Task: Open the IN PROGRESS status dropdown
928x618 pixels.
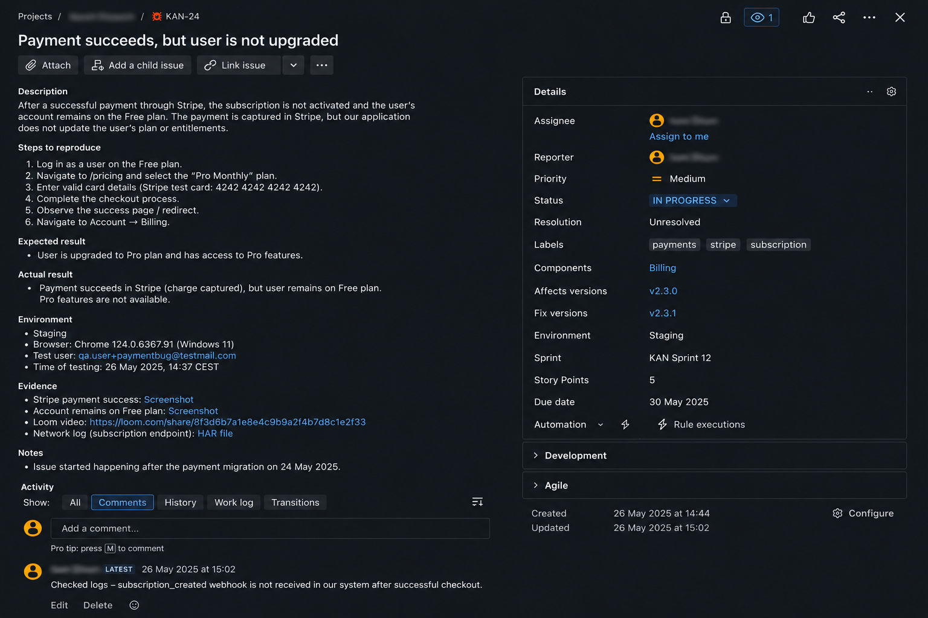Action: coord(692,200)
